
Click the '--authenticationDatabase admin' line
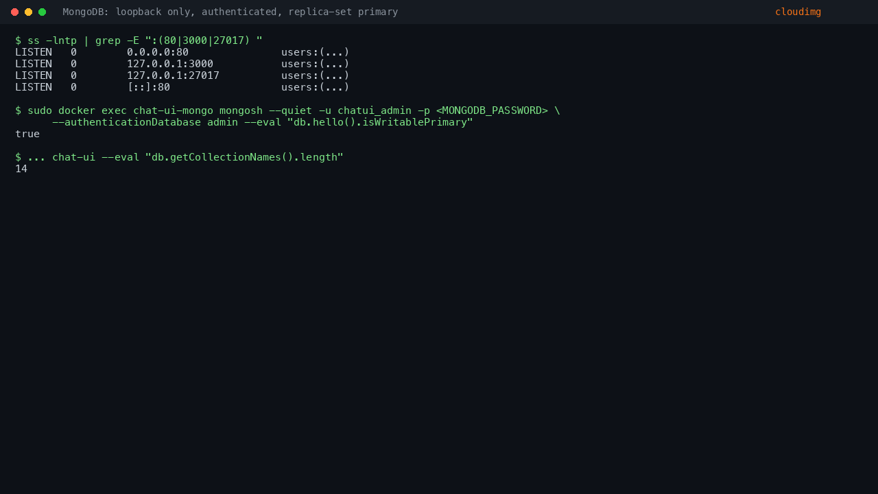pyautogui.click(x=263, y=122)
